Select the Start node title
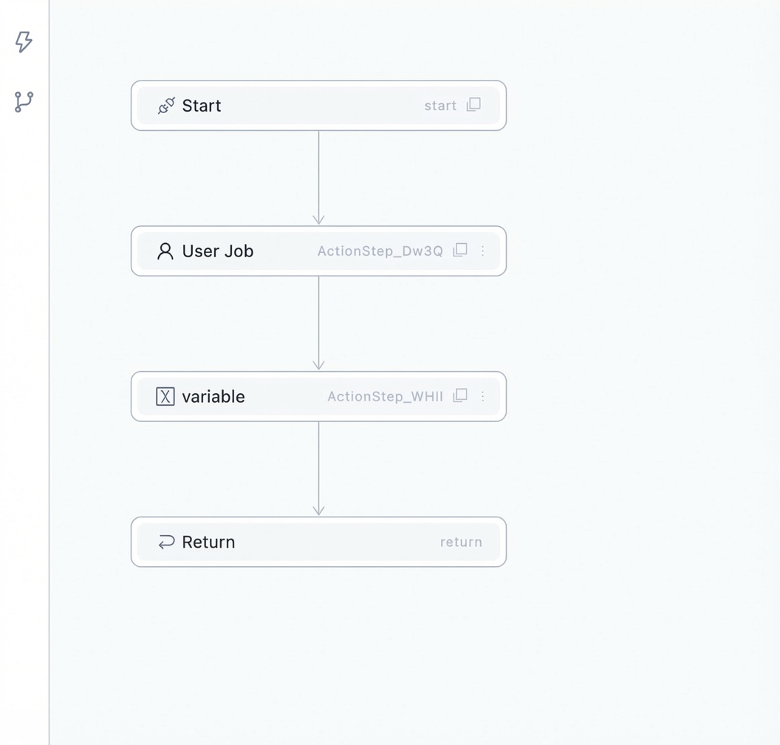 202,106
